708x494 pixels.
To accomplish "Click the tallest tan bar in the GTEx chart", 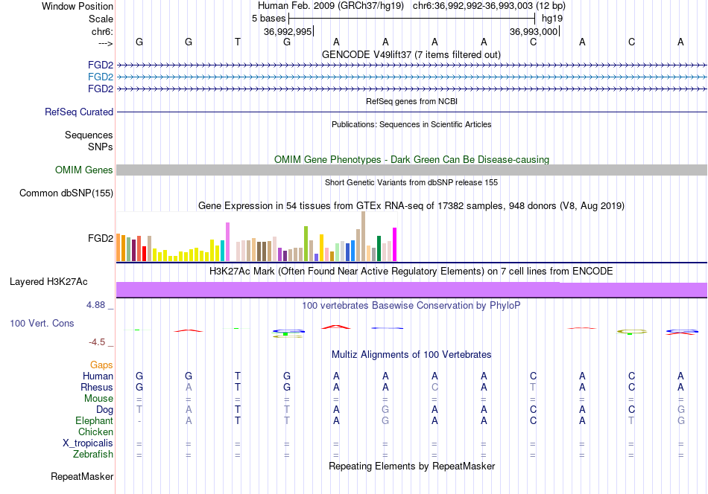I will 363,236.
